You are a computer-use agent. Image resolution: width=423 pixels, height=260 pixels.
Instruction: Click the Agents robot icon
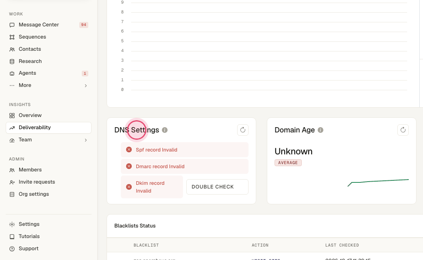tap(12, 73)
